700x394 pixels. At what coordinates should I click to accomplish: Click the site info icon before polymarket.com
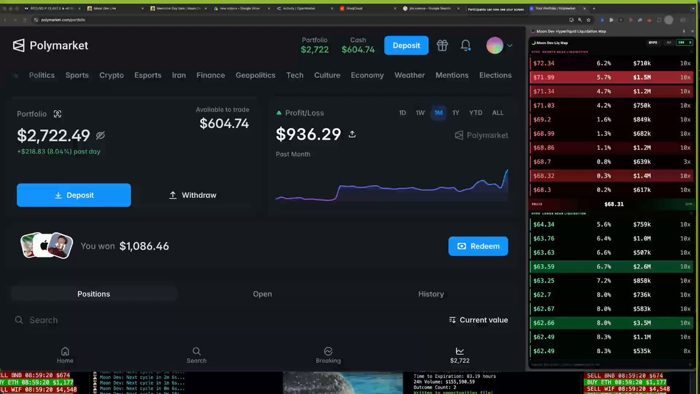36,19
